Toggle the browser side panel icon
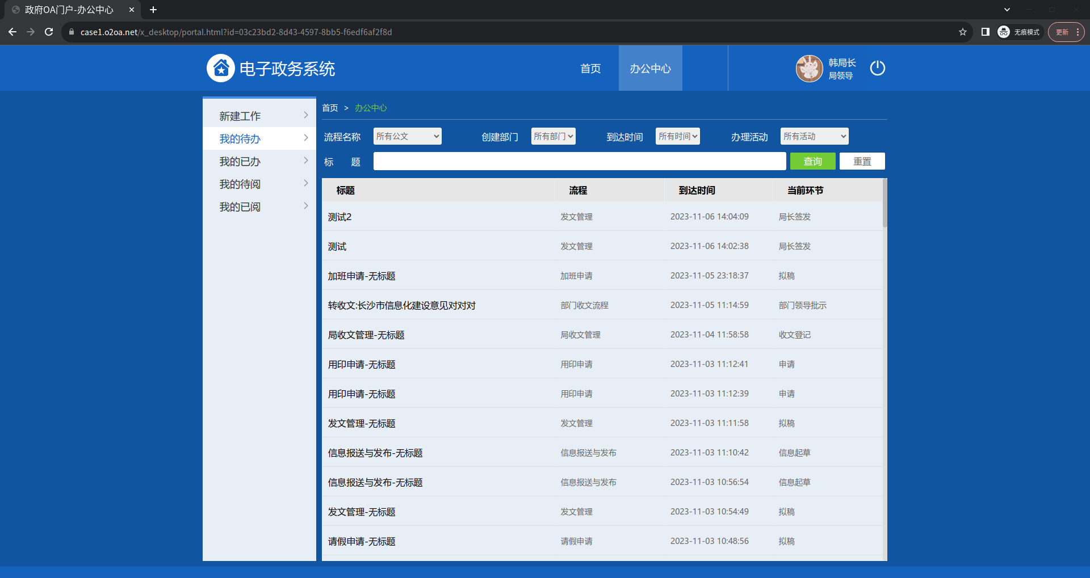The width and height of the screenshot is (1090, 578). coord(985,32)
